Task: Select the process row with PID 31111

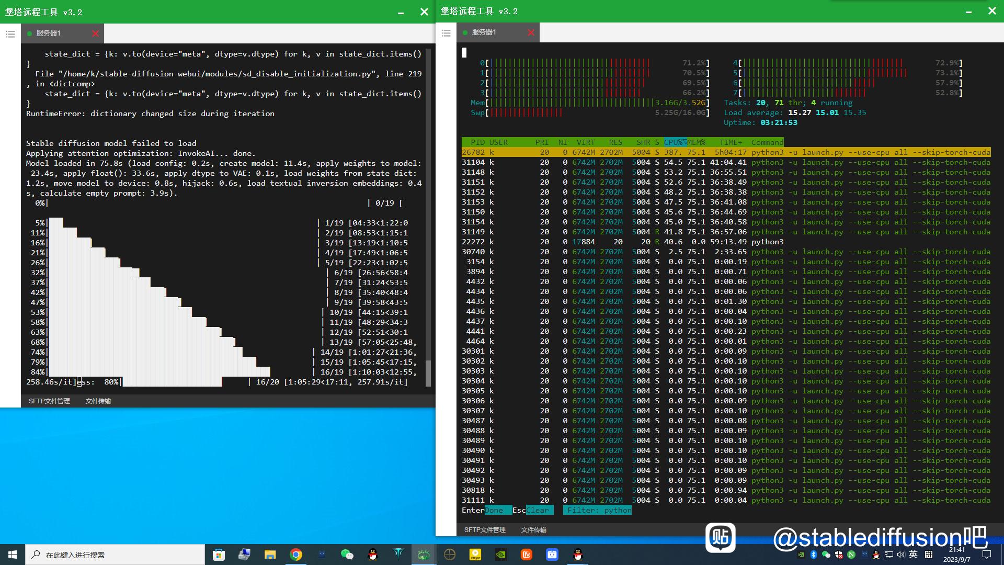Action: tap(726, 500)
